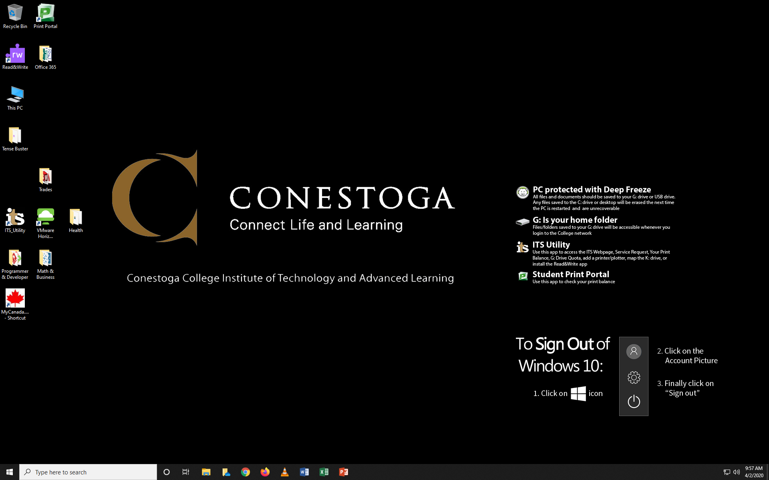The height and width of the screenshot is (480, 769).
Task: Launch Google Chrome from the taskbar
Action: coord(246,472)
